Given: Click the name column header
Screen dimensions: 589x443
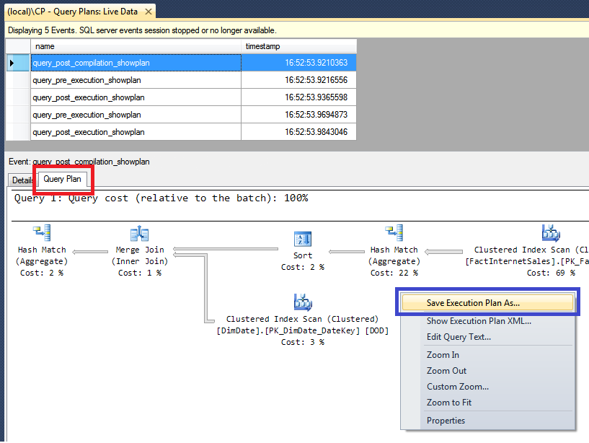Looking at the screenshot, I should click(x=136, y=46).
